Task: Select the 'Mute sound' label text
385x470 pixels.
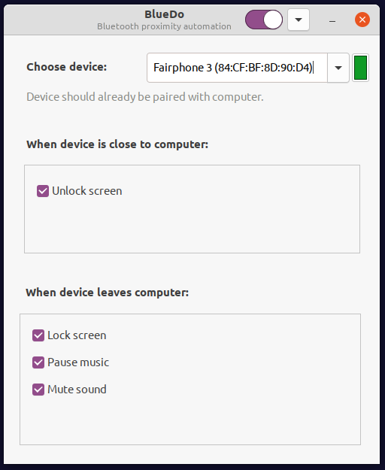Action: [x=77, y=390]
